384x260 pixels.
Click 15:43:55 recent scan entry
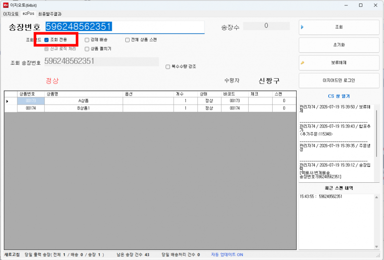(321, 197)
